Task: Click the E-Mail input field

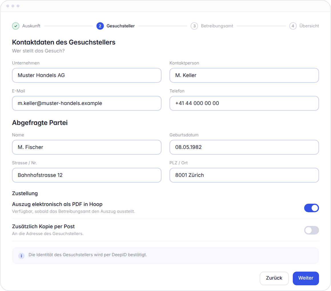Action: pos(87,103)
